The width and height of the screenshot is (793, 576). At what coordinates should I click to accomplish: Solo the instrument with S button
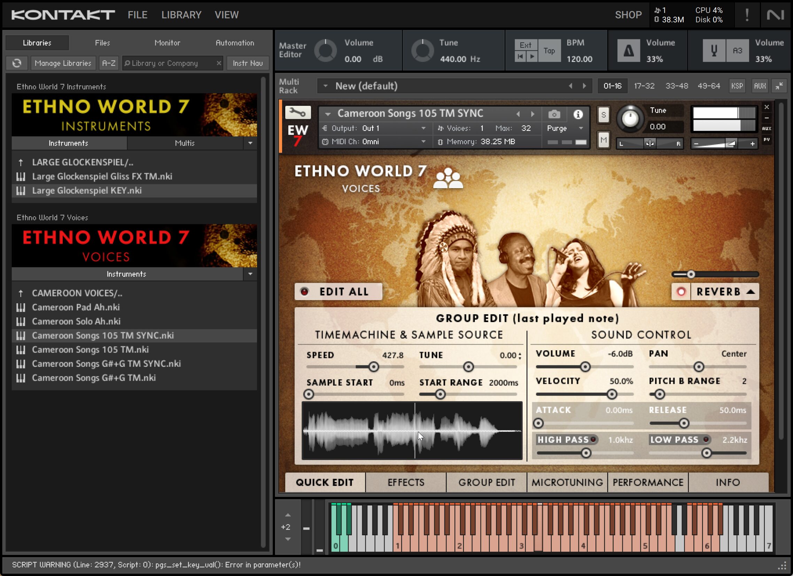(604, 115)
